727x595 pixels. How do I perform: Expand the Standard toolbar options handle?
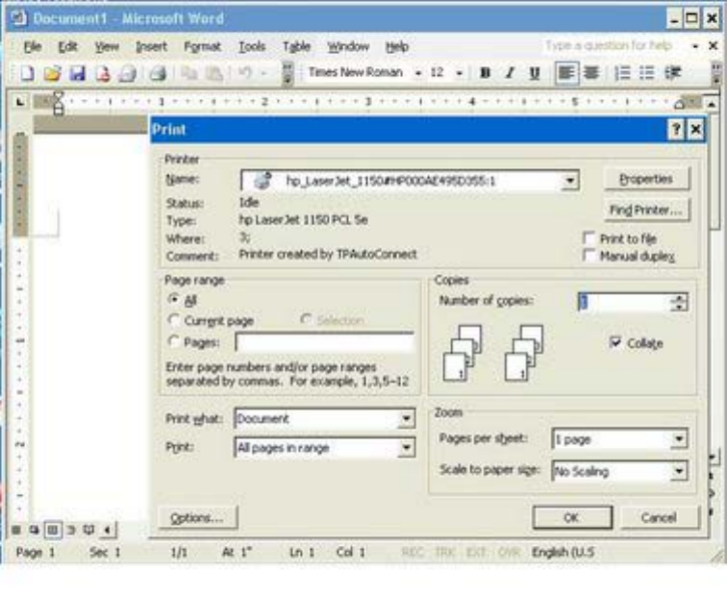(288, 73)
